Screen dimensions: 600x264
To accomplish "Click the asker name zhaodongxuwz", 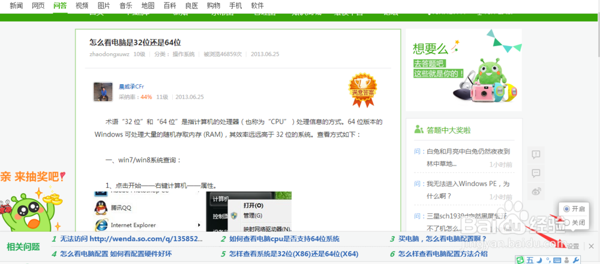I will (x=109, y=54).
